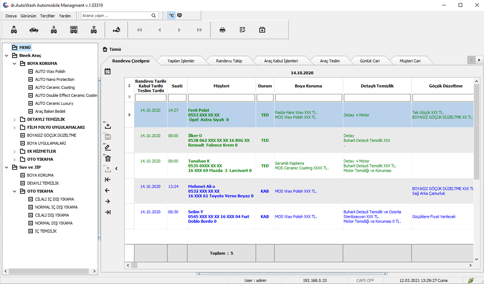Click the calendar icon above the grid
Screen dimensions: 484x284
(107, 72)
